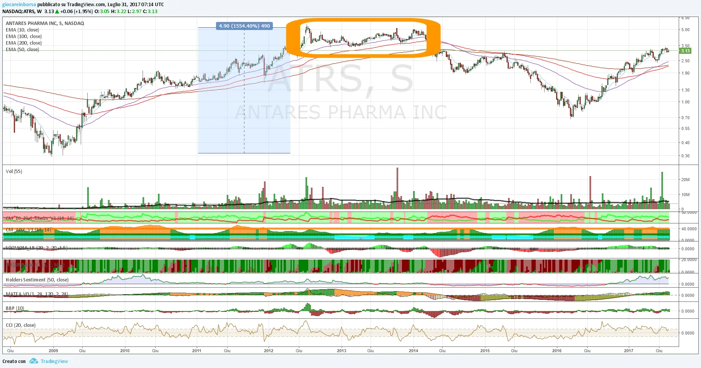The image size is (701, 368).
Task: Select the EMA (10, close) indicator label
Action: [22, 30]
